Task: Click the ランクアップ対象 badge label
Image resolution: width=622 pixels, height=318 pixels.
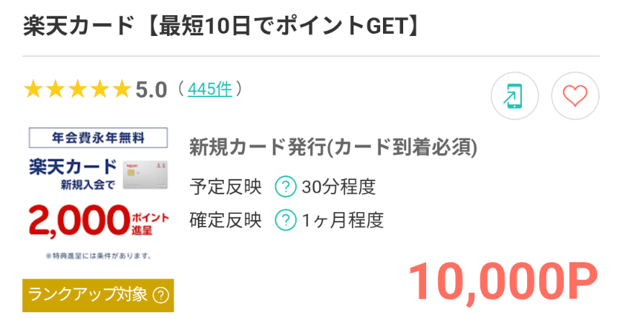Action: coord(88,294)
